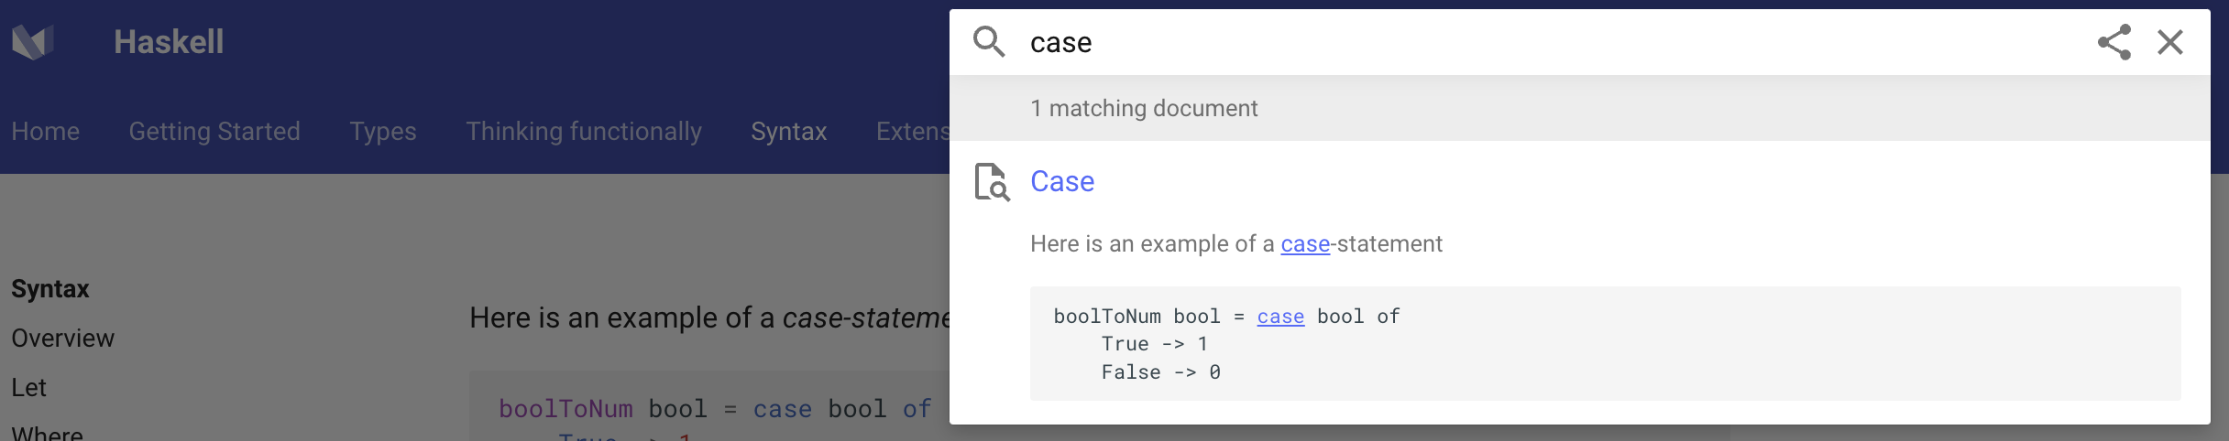The height and width of the screenshot is (441, 2229).
Task: Click 'False -> 0' line in result snippet
Action: point(1160,372)
